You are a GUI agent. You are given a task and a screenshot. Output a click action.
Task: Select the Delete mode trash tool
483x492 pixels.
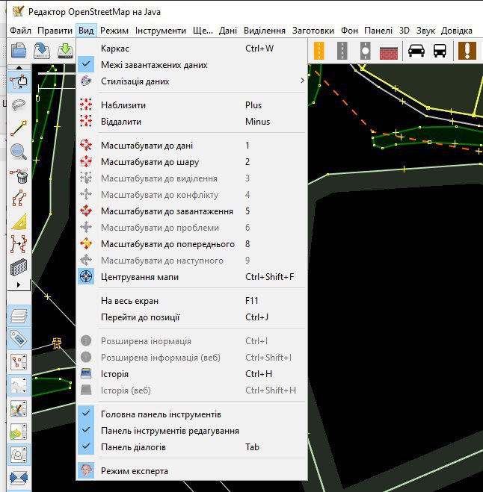(x=19, y=175)
